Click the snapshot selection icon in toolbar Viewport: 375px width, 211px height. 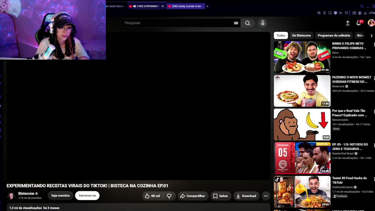point(330,13)
